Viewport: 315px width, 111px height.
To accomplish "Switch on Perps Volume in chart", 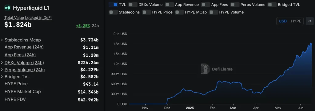I will pyautogui.click(x=235, y=5).
